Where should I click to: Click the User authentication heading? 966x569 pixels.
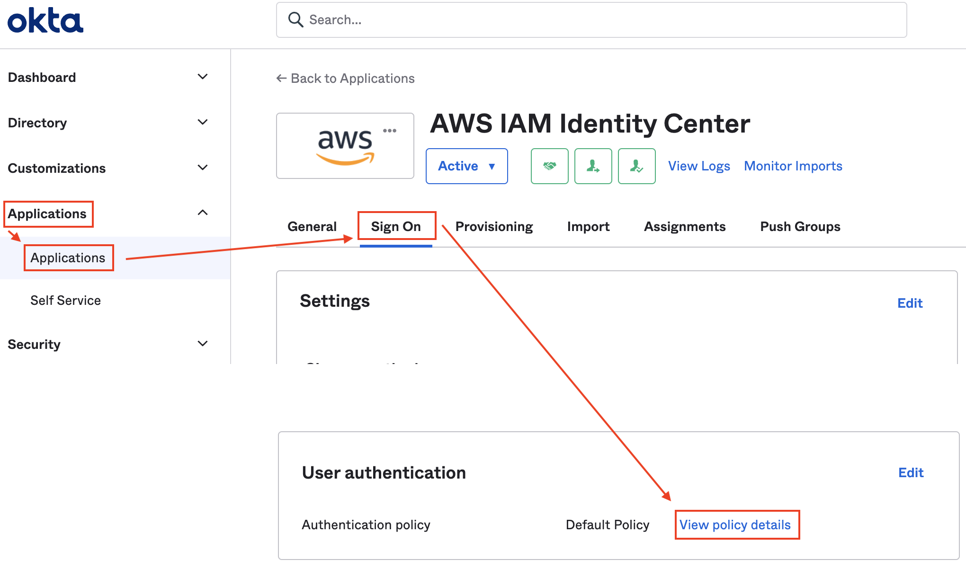pyautogui.click(x=384, y=472)
